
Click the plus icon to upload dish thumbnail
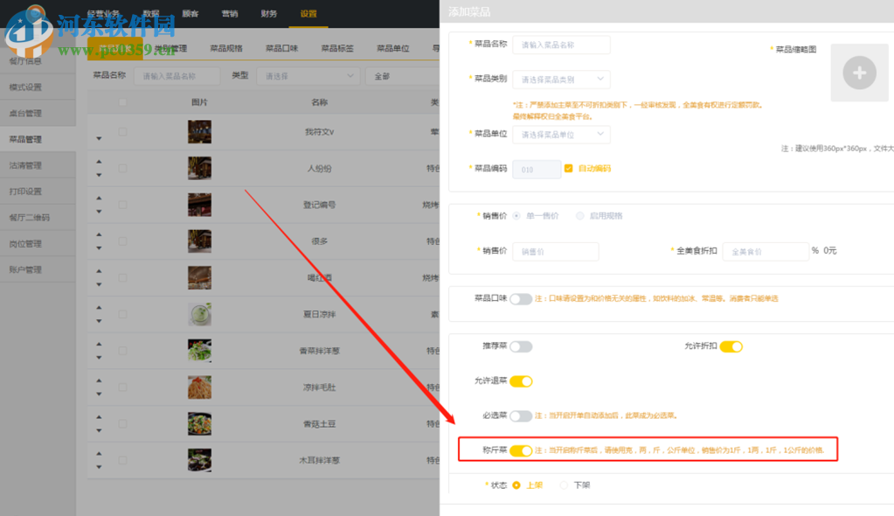tap(859, 73)
